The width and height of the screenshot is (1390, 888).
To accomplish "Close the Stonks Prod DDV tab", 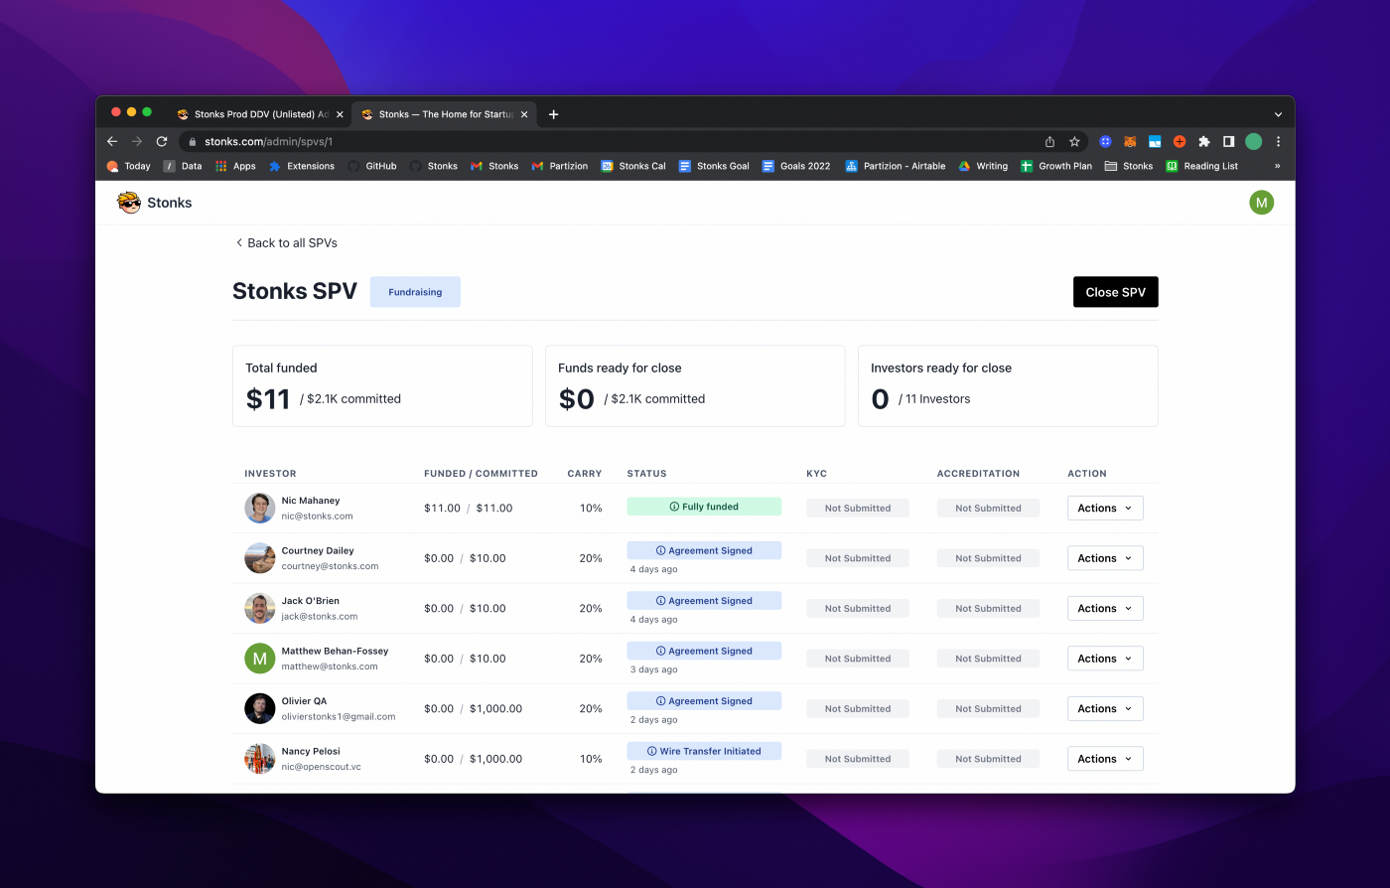I will tap(340, 114).
